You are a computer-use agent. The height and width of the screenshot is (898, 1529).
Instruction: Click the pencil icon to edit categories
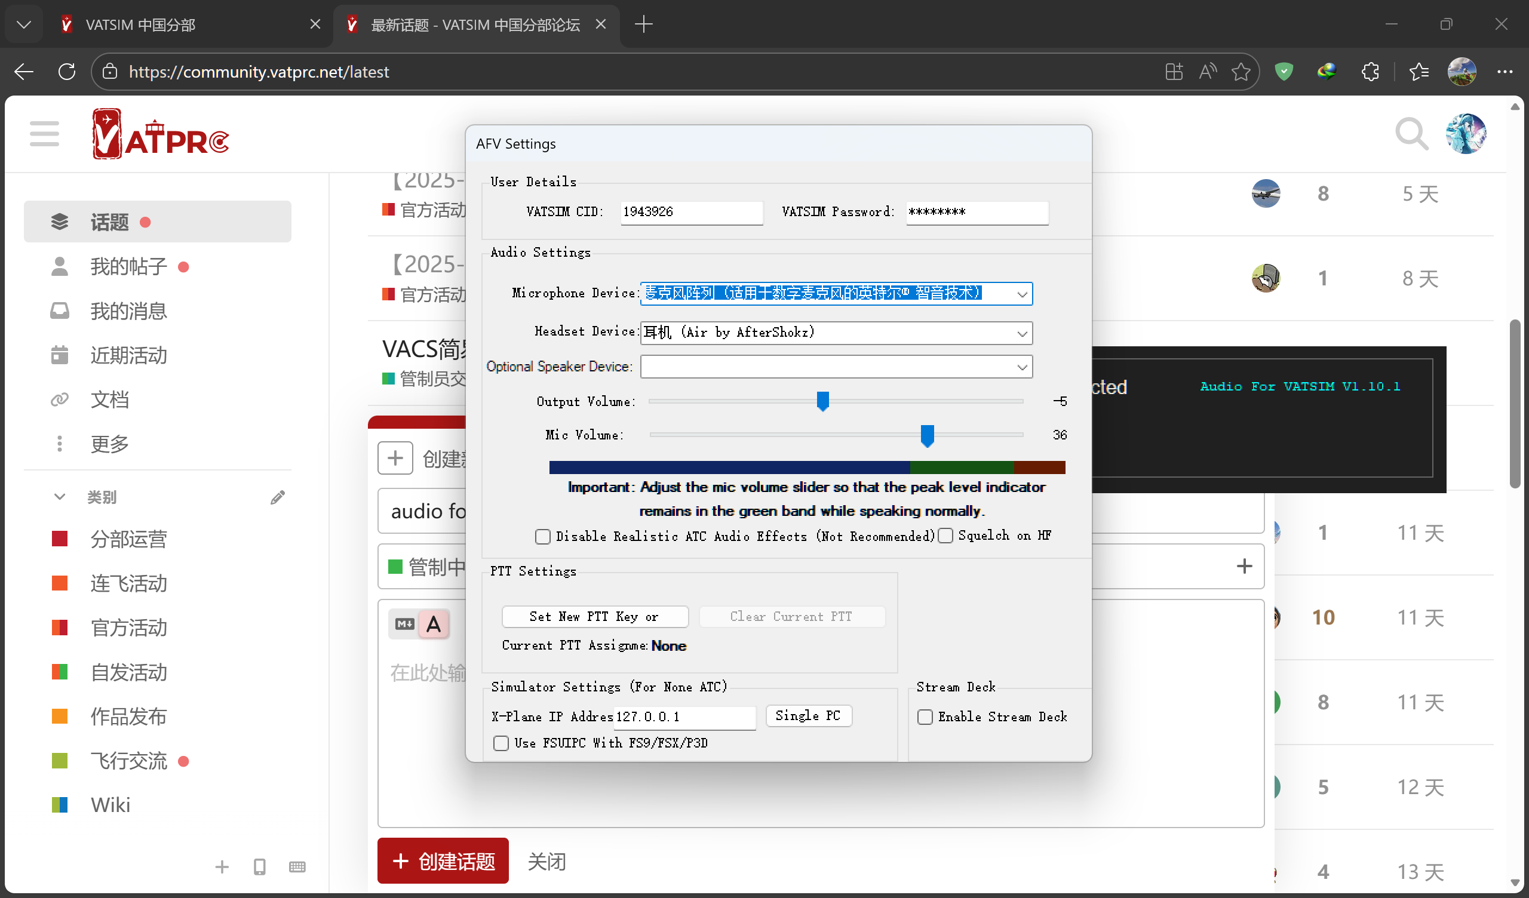277,497
